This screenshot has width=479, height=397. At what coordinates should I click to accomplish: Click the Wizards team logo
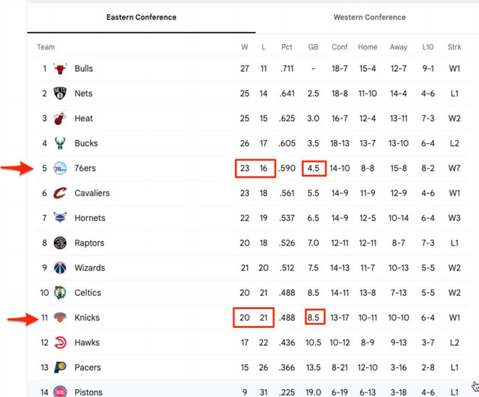(x=60, y=267)
